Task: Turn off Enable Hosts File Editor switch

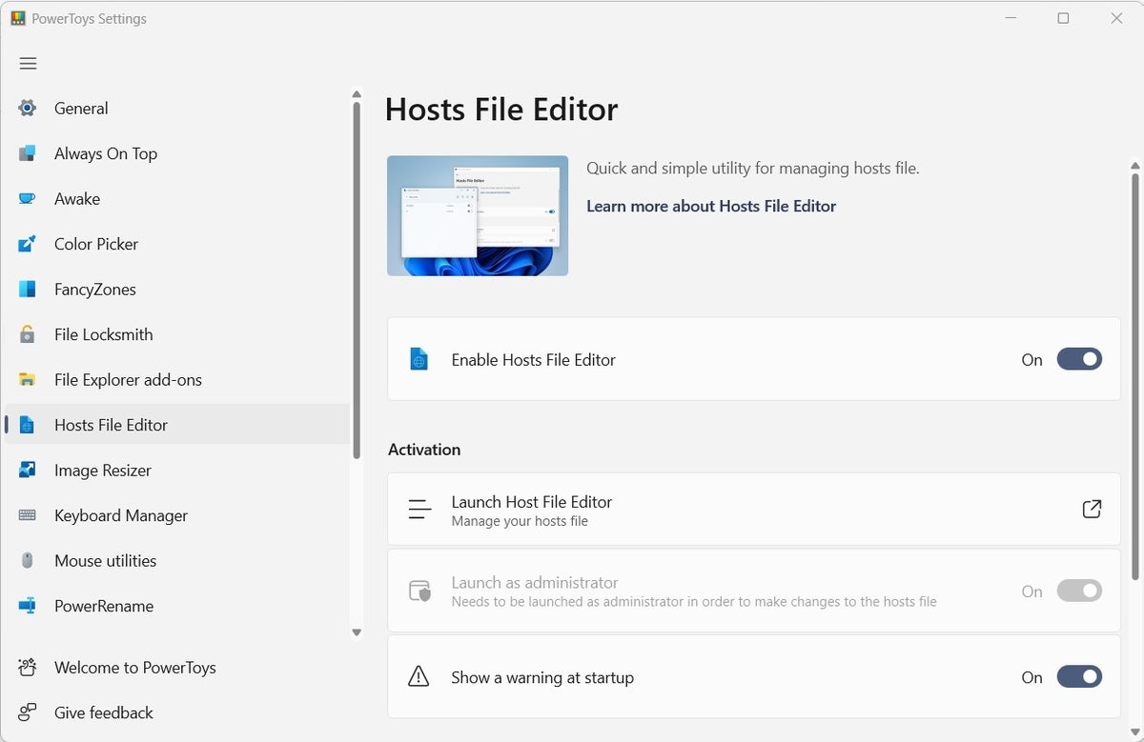Action: [x=1079, y=359]
